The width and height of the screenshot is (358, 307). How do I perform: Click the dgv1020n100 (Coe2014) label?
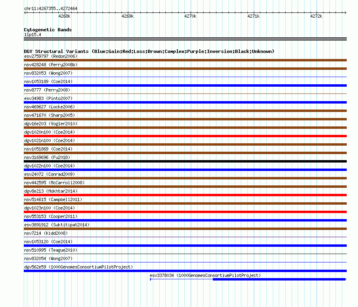(49, 132)
